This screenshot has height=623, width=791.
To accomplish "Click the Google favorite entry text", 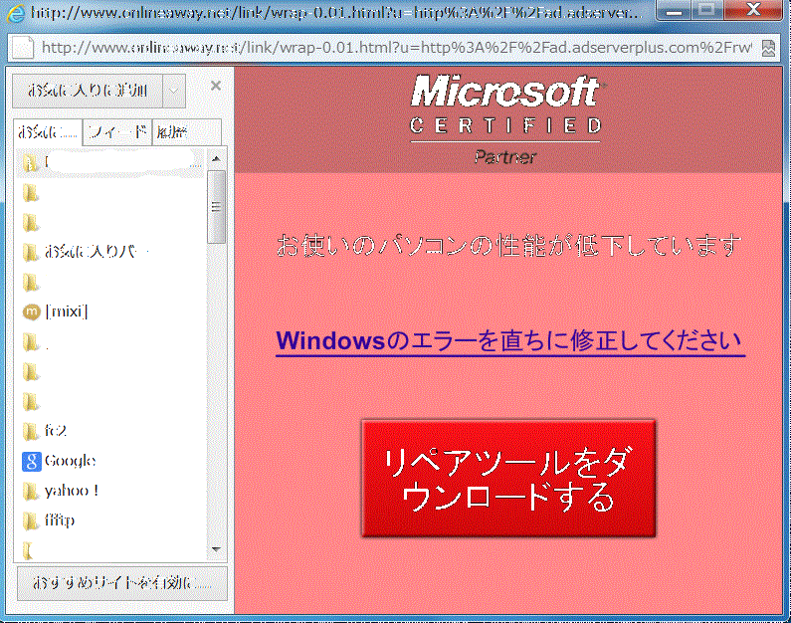I will (x=70, y=461).
